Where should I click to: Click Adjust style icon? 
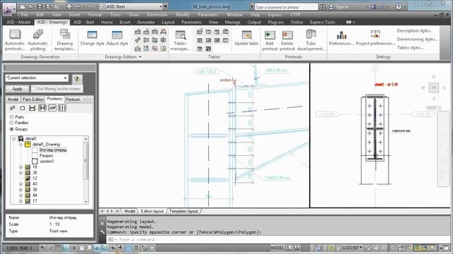(117, 35)
